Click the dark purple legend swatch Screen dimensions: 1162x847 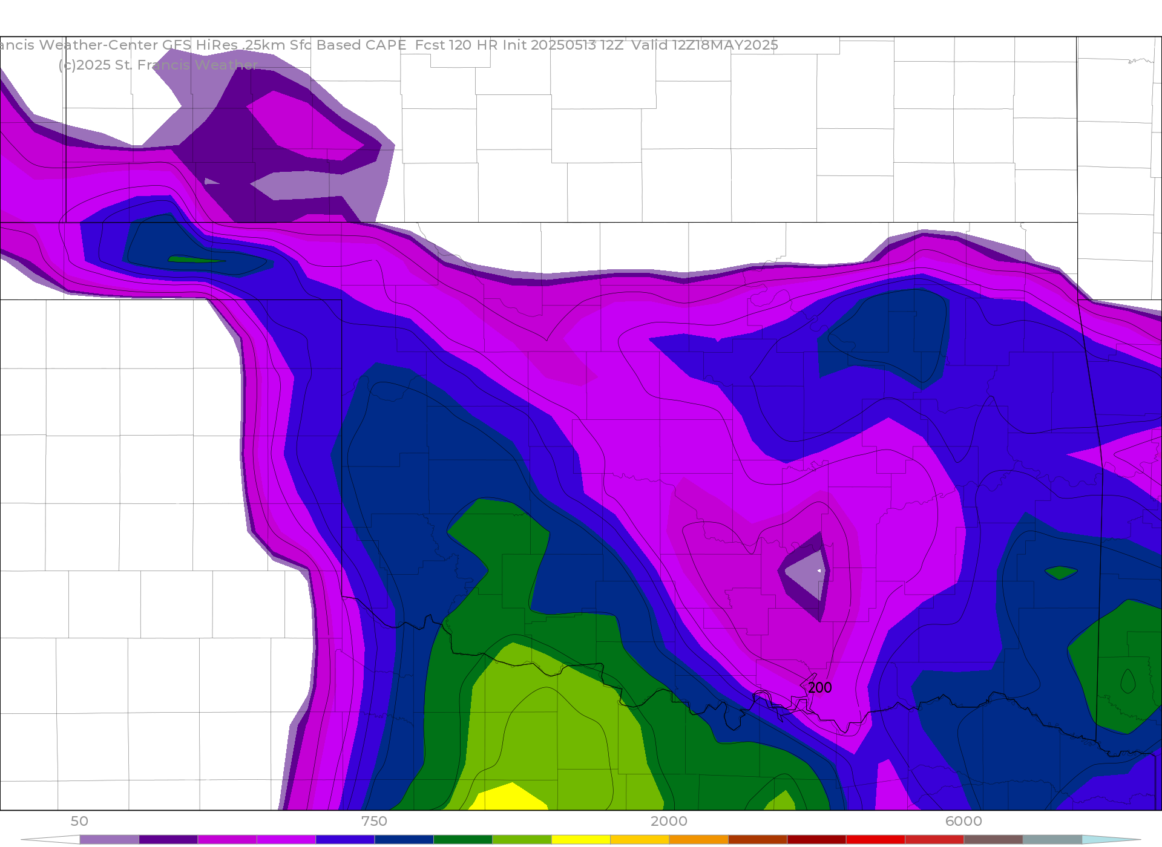pos(168,840)
